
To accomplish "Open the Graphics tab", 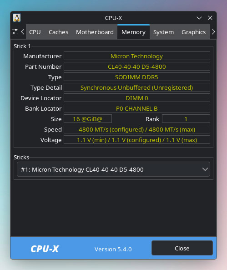I will pyautogui.click(x=193, y=32).
